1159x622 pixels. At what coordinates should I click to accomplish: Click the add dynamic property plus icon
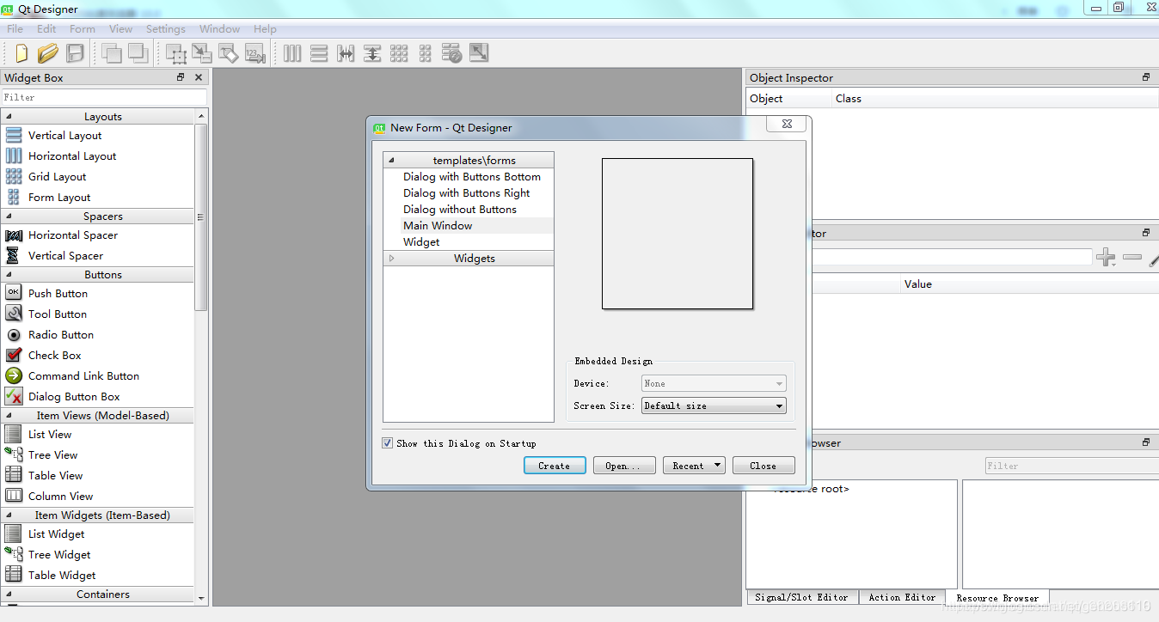click(1106, 257)
